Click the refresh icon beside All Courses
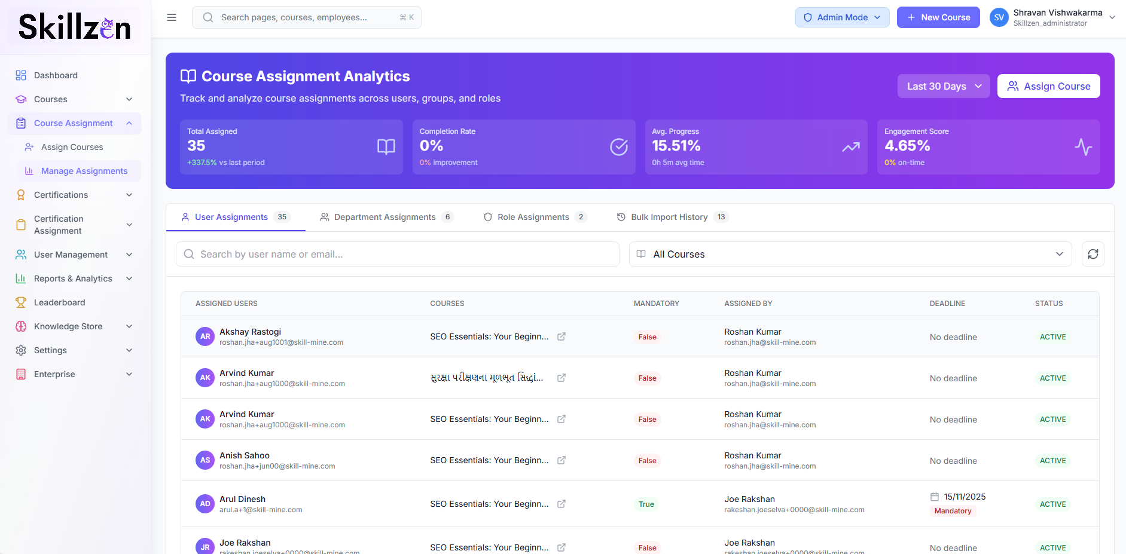This screenshot has width=1126, height=554. click(1093, 254)
